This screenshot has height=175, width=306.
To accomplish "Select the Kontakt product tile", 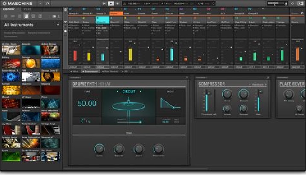I will (x=11, y=90).
